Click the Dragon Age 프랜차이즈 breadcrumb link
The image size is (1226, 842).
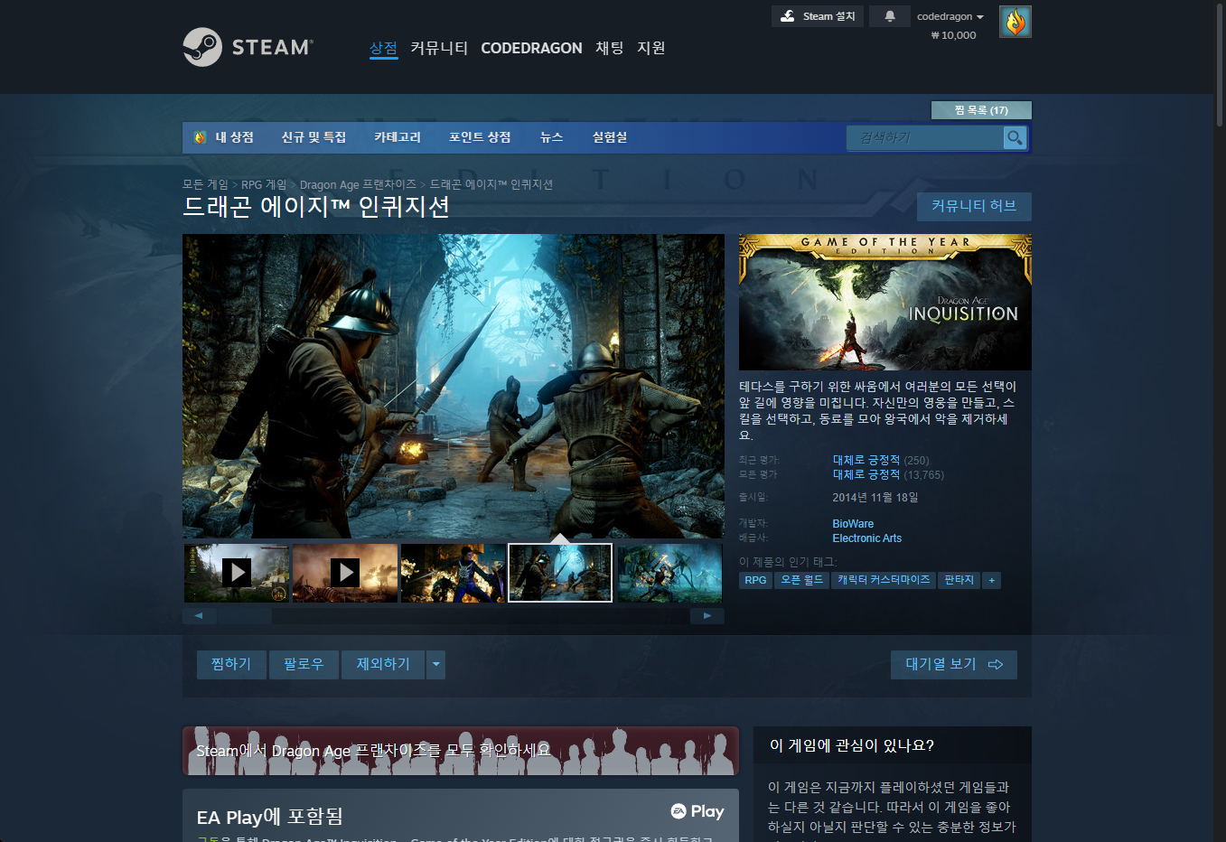[x=358, y=184]
